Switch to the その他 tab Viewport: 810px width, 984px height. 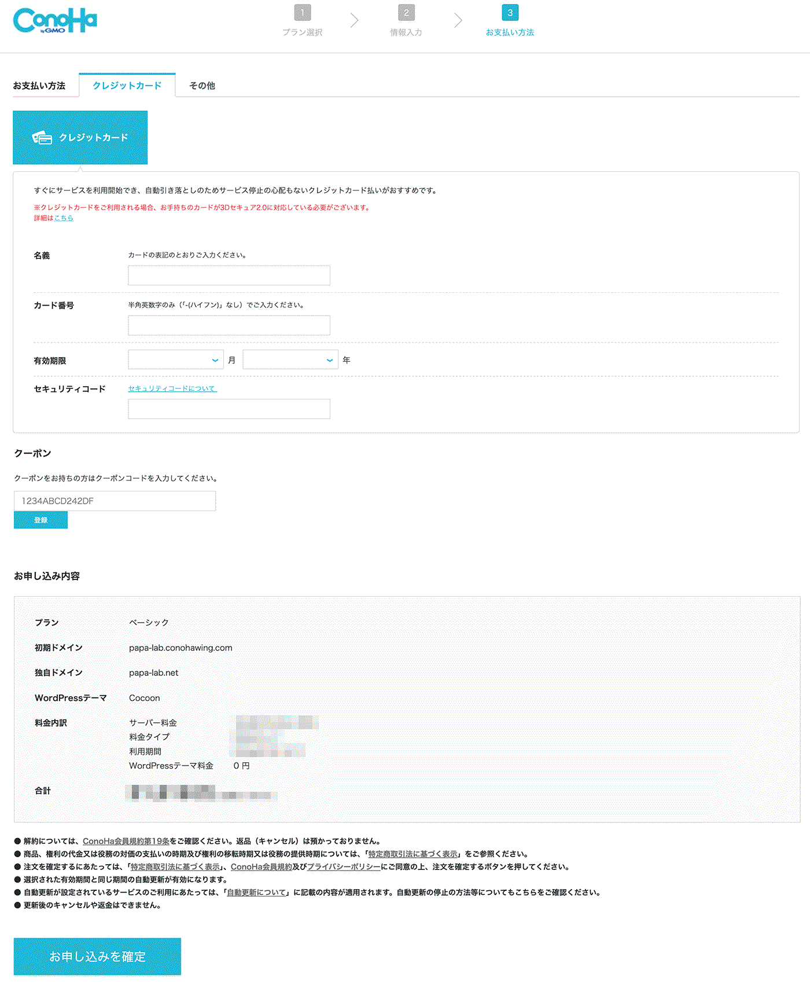coord(202,86)
